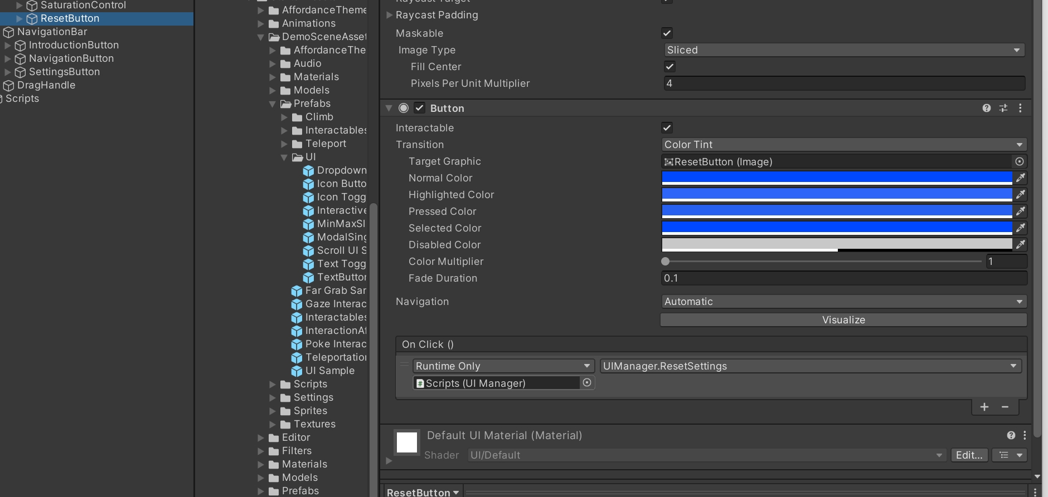Image resolution: width=1048 pixels, height=497 pixels.
Task: Open Runtime Only dropdown
Action: click(503, 366)
